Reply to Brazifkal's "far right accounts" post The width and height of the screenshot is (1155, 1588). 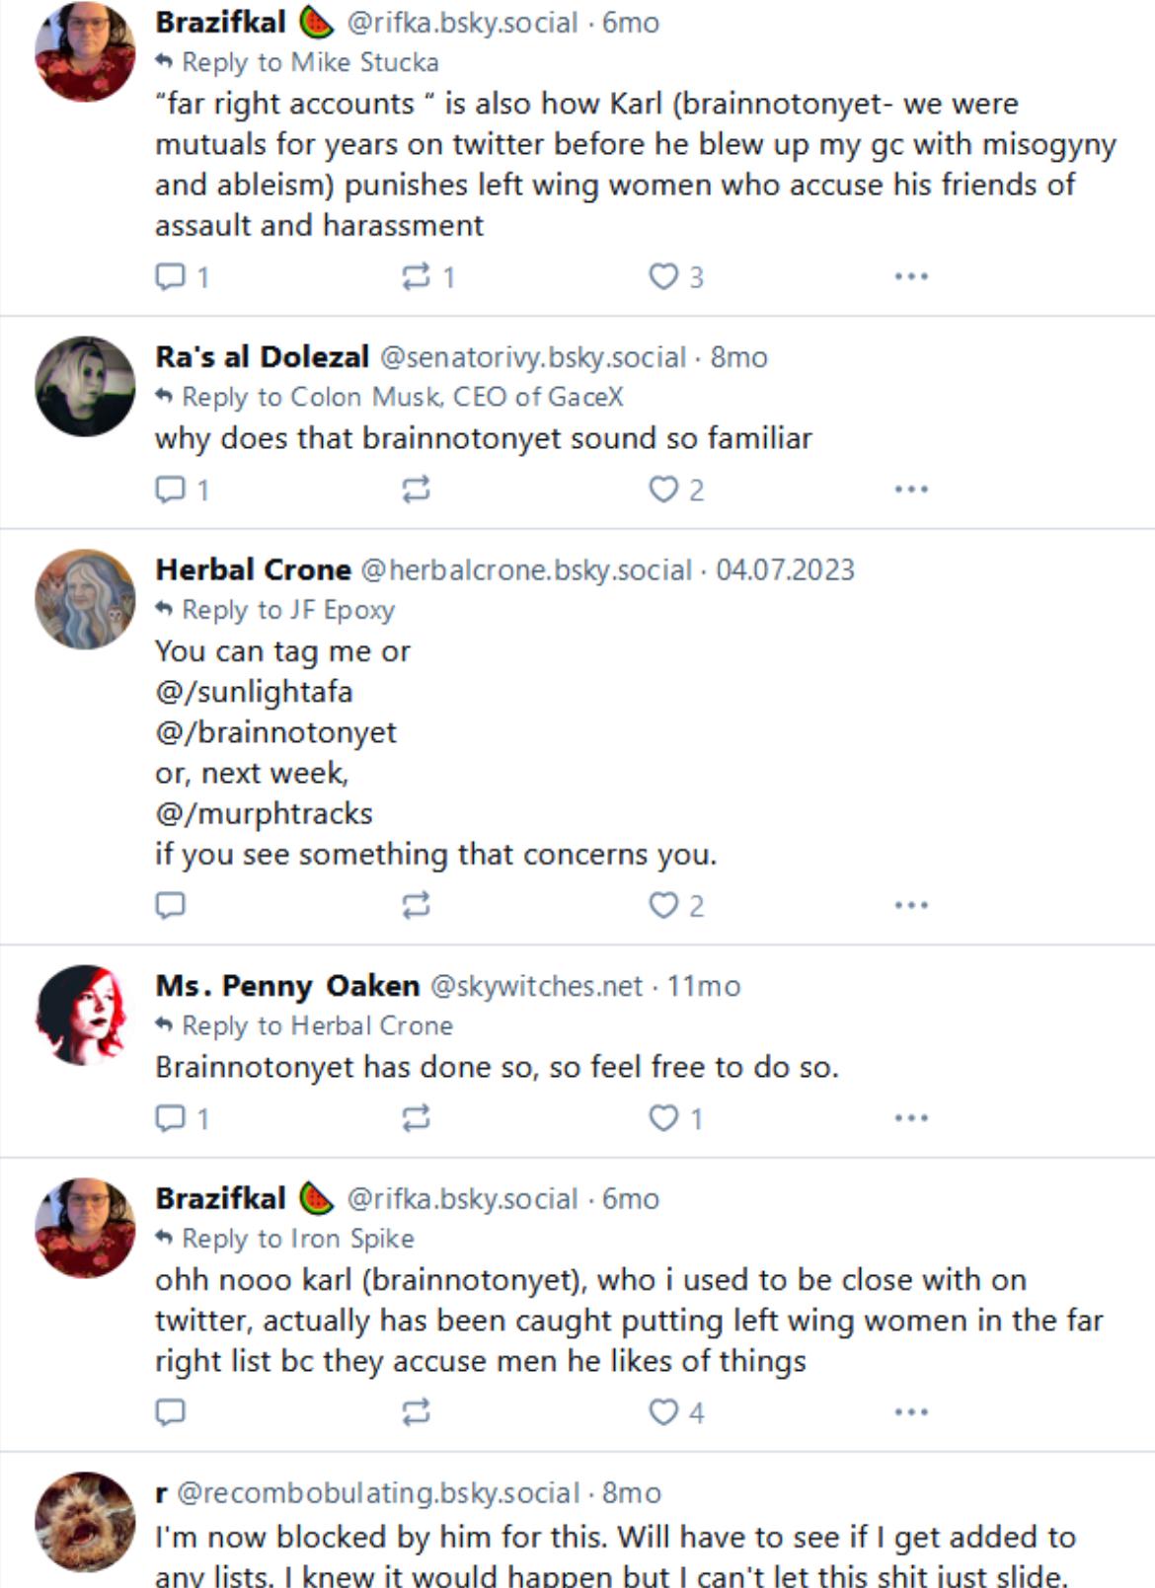170,276
